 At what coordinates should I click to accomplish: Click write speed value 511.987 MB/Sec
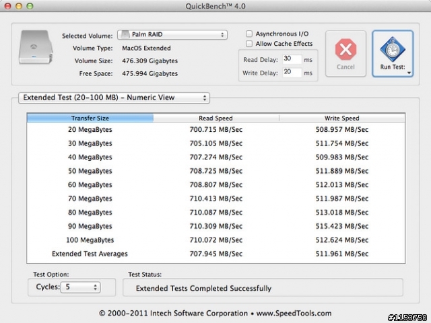pyautogui.click(x=342, y=199)
